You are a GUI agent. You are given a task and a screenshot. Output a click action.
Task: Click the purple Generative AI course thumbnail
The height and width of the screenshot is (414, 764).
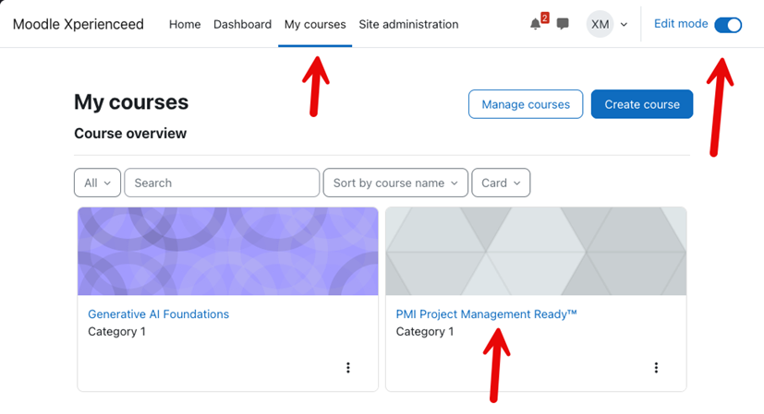228,251
